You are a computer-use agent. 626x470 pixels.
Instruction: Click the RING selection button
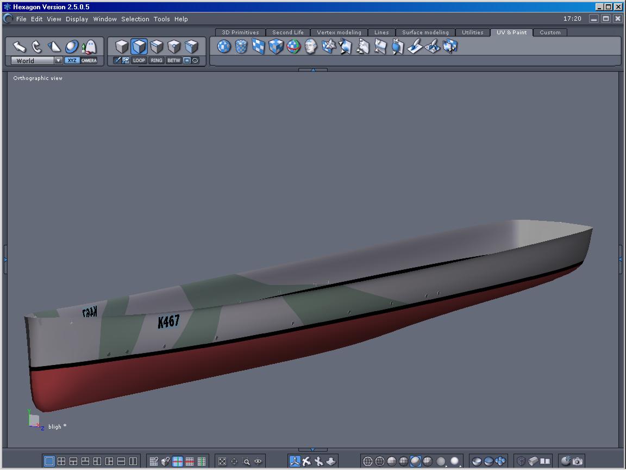click(x=156, y=60)
